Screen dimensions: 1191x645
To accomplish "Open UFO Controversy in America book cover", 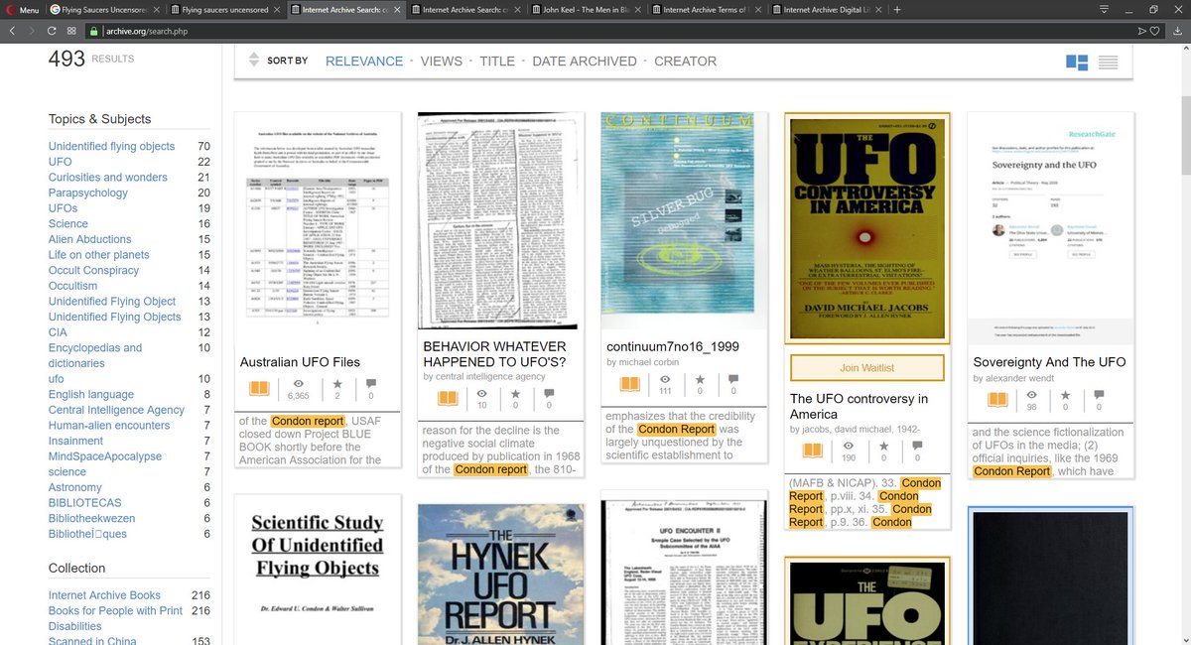I will (x=866, y=227).
